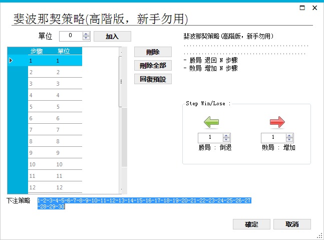Decrease 勝局 倒退 step count
Image resolution: width=324 pixels, height=240 pixels.
click(x=226, y=140)
